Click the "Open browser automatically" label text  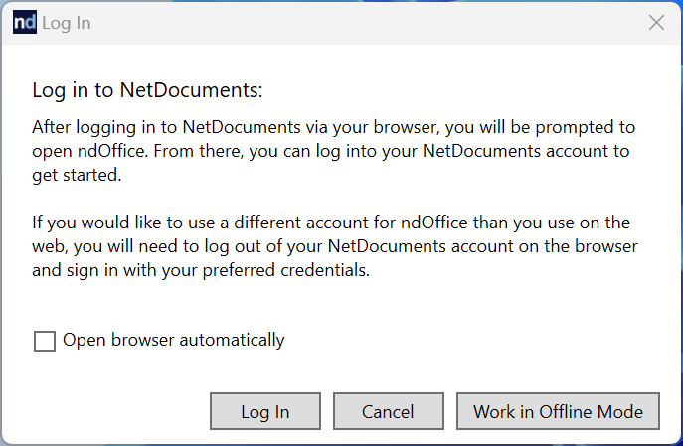(173, 341)
